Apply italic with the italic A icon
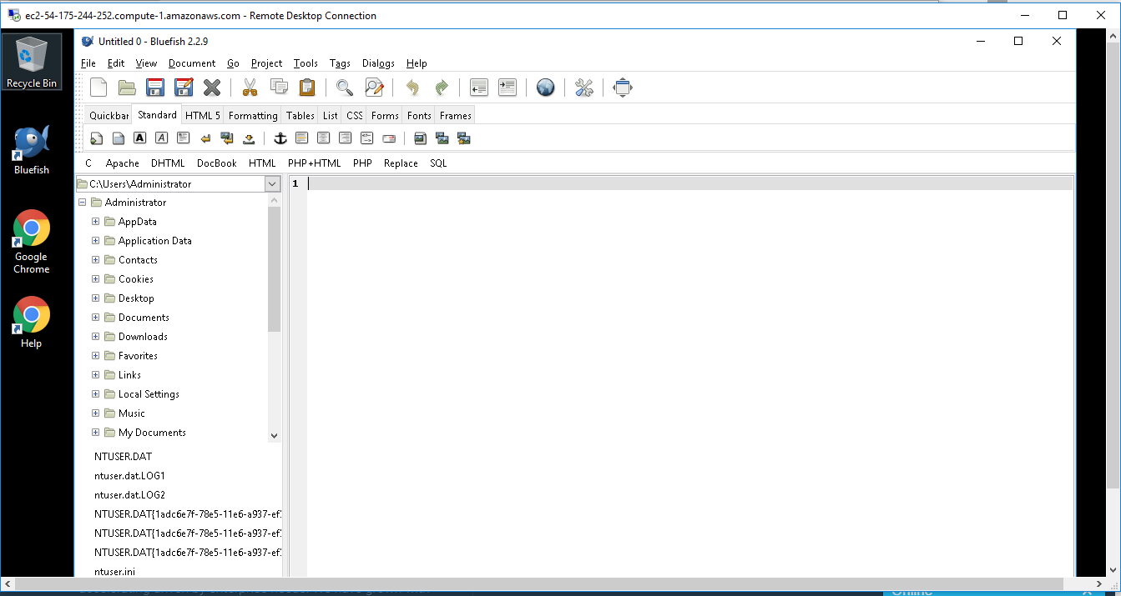 pyautogui.click(x=162, y=138)
